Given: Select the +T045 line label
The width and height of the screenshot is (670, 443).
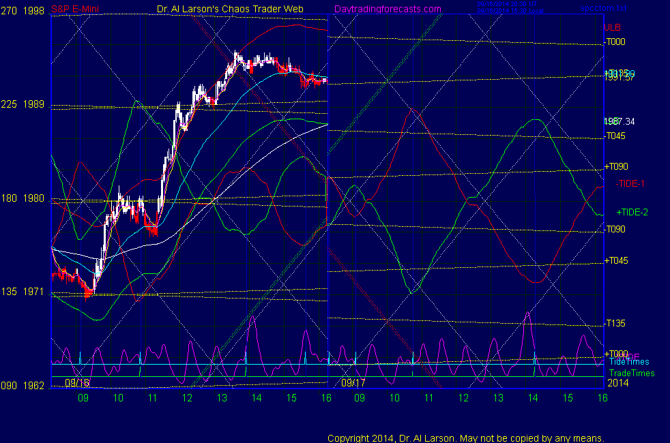Looking at the screenshot, I should (x=616, y=261).
